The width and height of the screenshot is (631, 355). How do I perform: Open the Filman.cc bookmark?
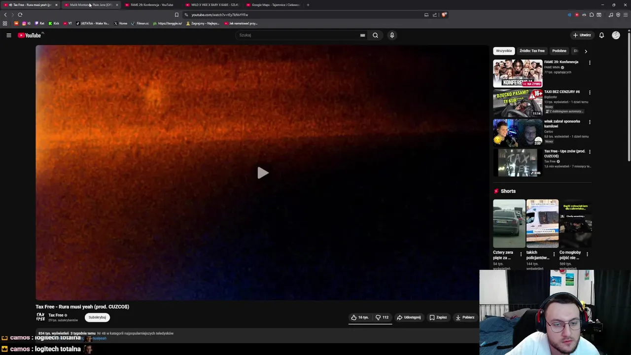140,23
